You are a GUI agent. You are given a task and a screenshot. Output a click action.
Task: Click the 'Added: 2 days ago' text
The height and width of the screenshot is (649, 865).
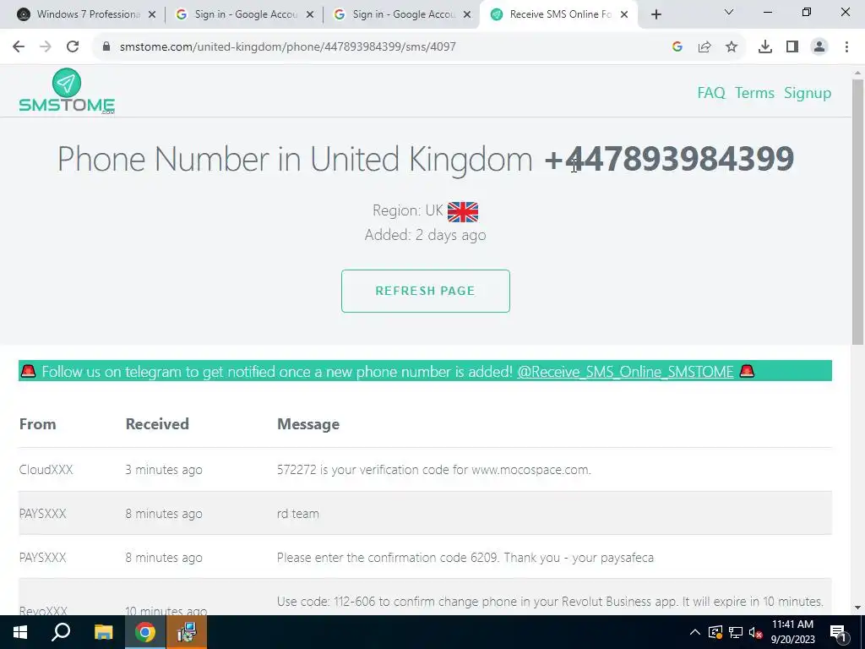pyautogui.click(x=426, y=235)
